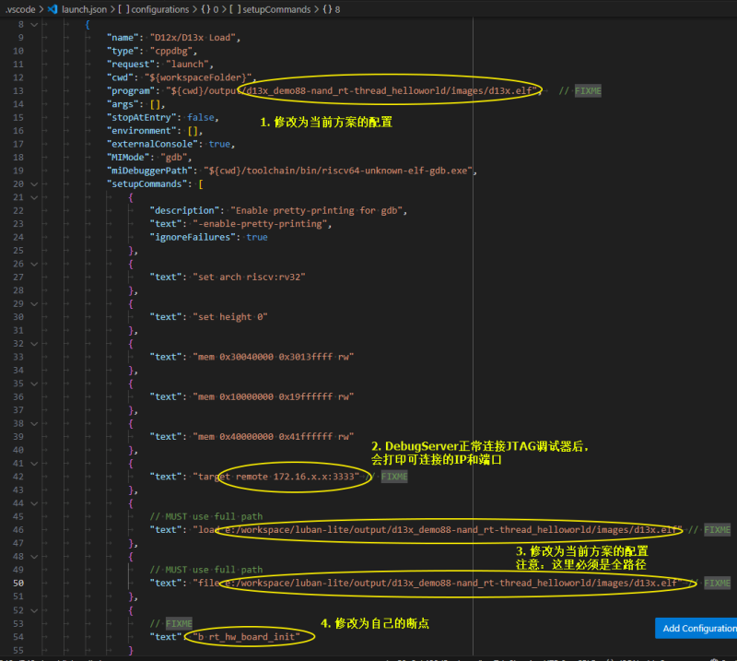Click externalConsole value true
Screen dimensions: 737x661
[219, 144]
